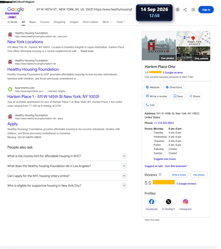The width and height of the screenshot is (221, 249).
Task: Save Harlem Place One
Action: coord(178,96)
